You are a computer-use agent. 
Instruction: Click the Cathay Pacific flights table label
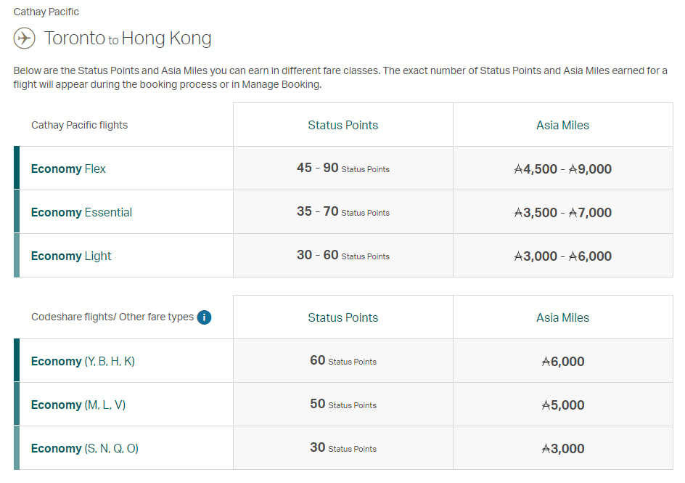79,124
